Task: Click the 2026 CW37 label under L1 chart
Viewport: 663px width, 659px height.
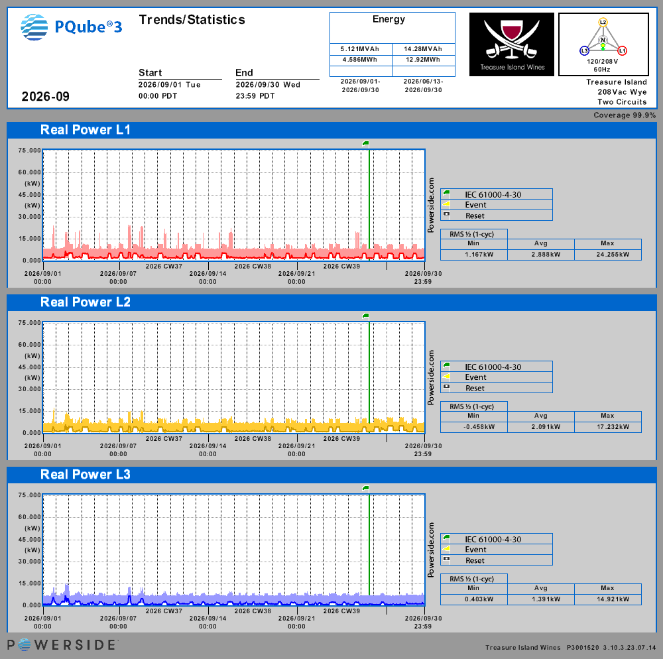Action: pyautogui.click(x=164, y=267)
